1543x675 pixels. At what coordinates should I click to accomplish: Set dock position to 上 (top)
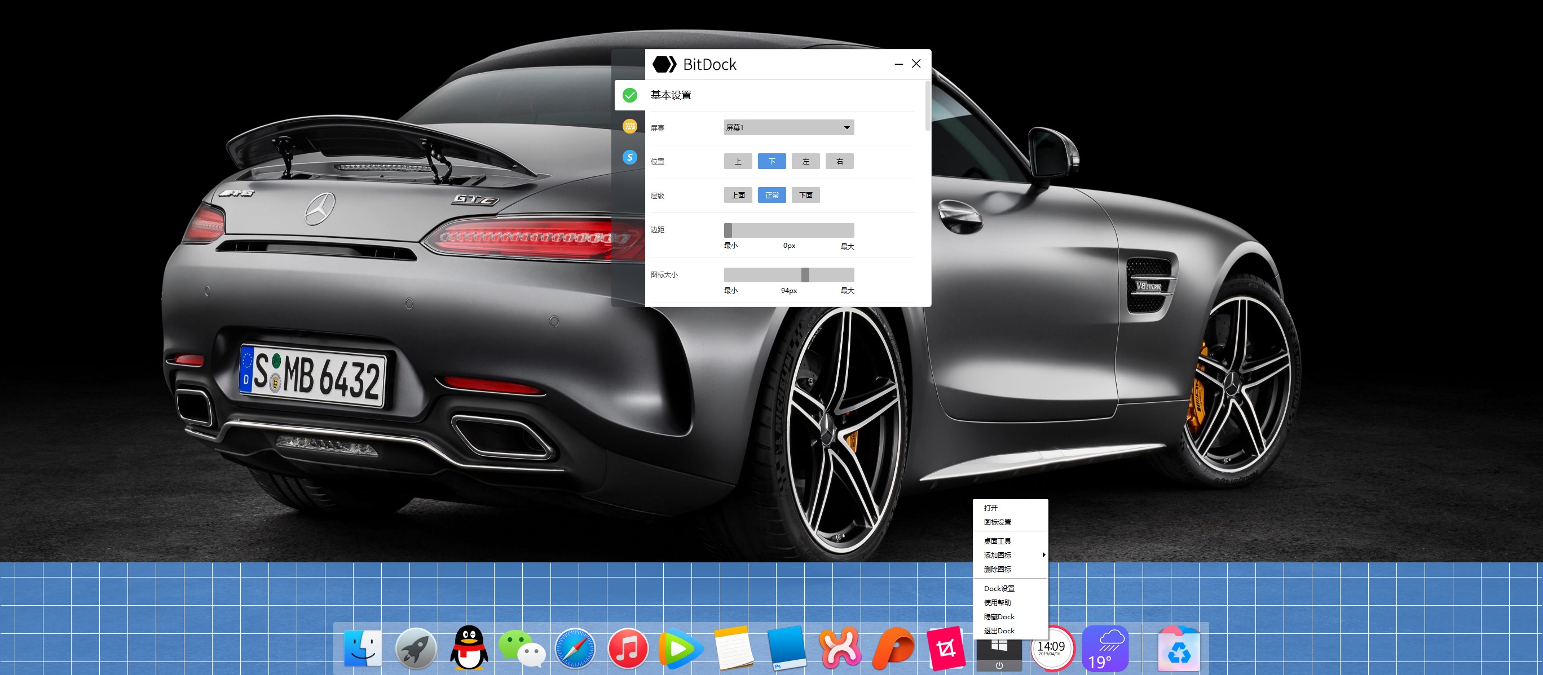738,161
